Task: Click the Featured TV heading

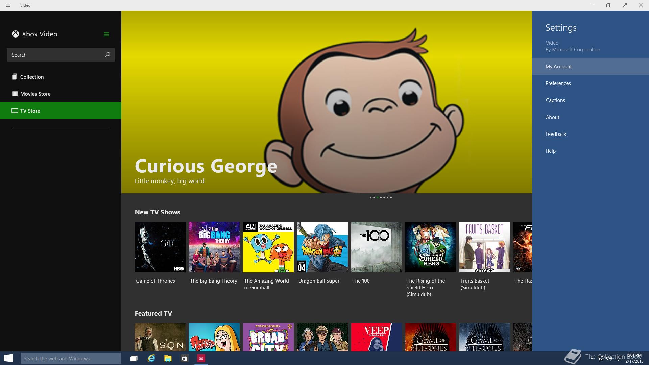Action: coord(153,313)
